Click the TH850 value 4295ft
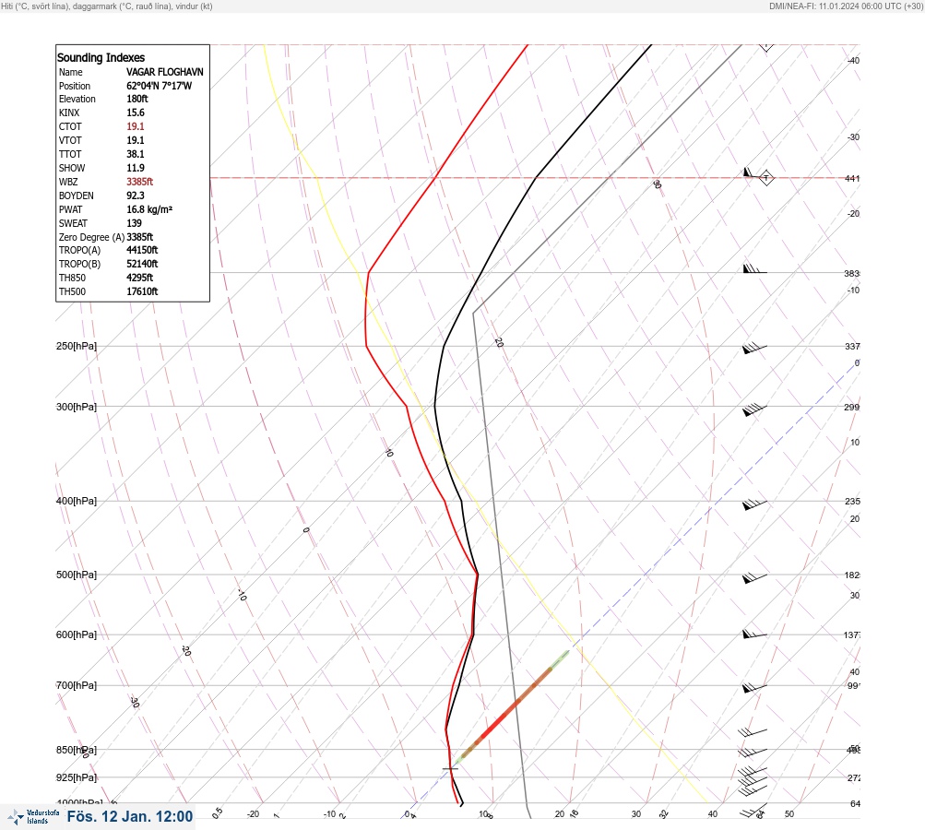This screenshot has width=925, height=830. coord(140,278)
